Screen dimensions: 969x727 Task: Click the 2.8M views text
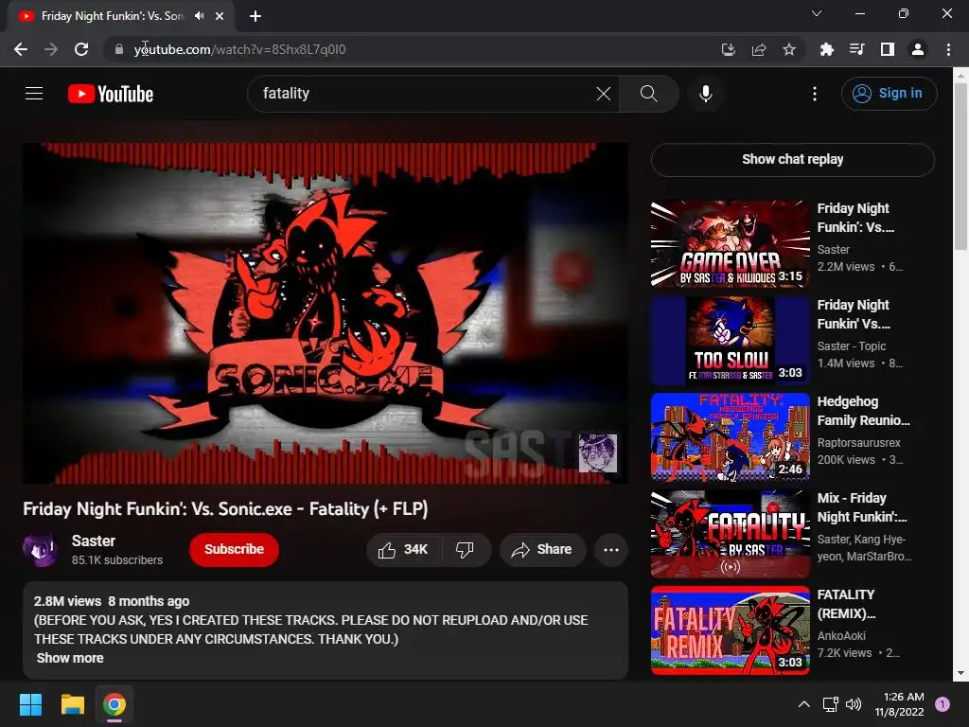(67, 601)
